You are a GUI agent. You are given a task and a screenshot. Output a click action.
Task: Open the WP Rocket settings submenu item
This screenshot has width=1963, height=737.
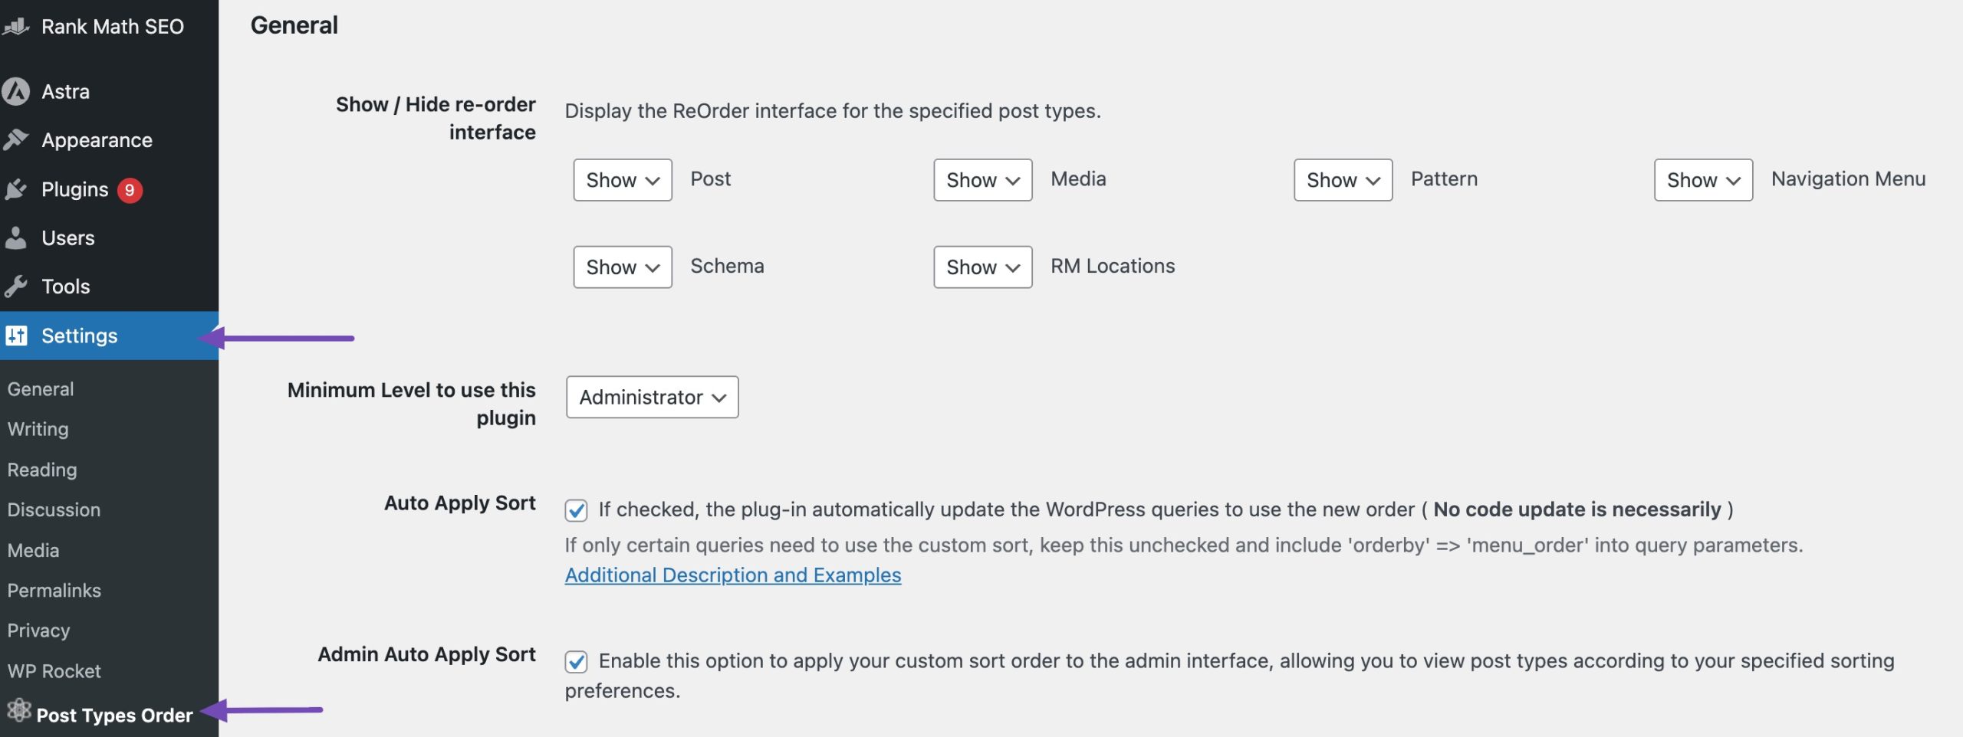click(54, 671)
